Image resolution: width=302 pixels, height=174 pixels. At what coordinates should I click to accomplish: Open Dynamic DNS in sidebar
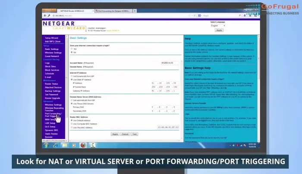point(51,130)
